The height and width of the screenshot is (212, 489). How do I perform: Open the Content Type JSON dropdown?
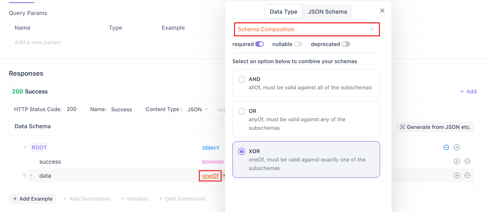(x=198, y=109)
